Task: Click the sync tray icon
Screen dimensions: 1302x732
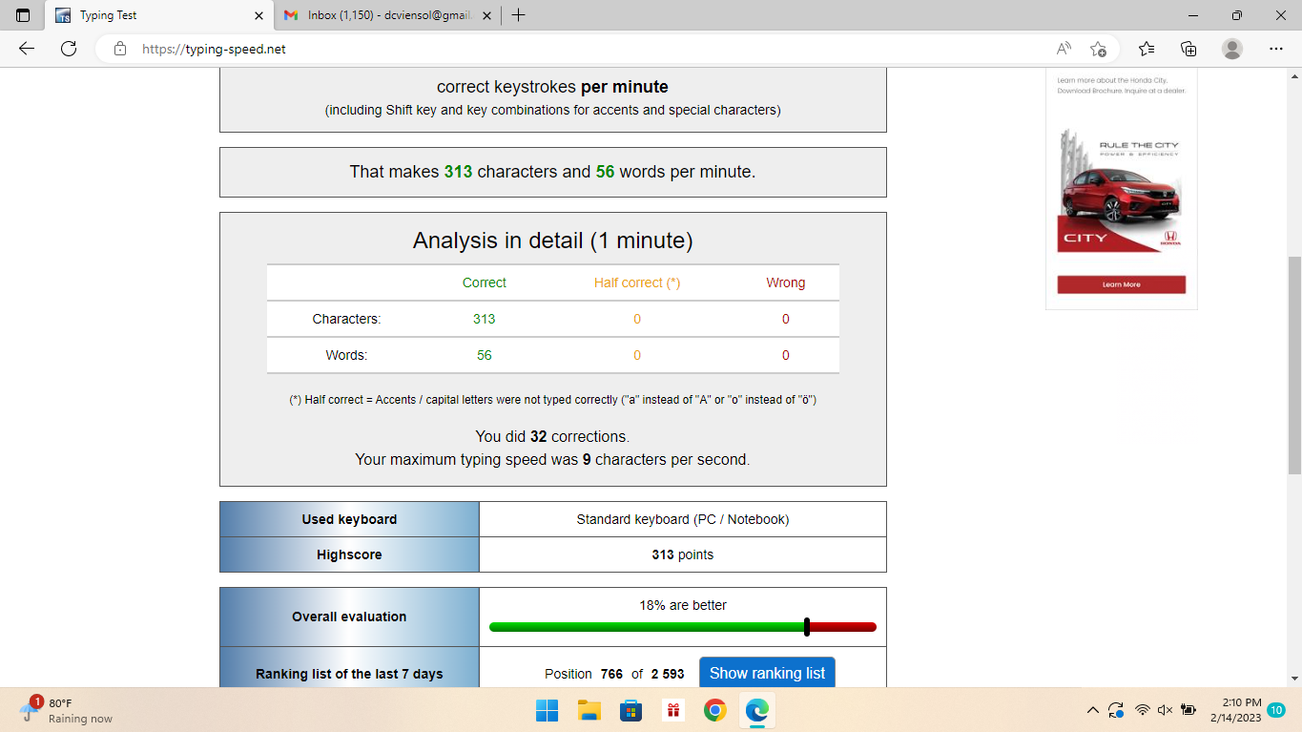Action: coord(1116,710)
